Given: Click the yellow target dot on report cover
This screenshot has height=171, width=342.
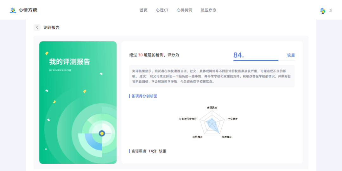Looking at the screenshot, I should click(102, 133).
